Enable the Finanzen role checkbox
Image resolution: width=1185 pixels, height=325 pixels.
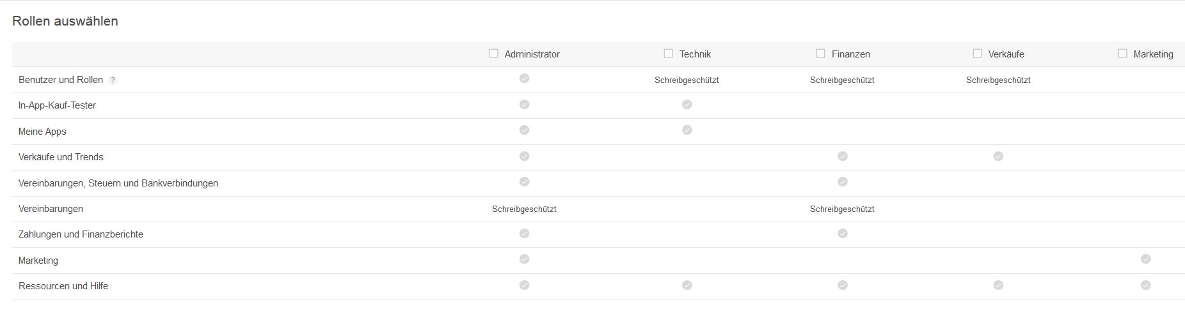point(821,54)
